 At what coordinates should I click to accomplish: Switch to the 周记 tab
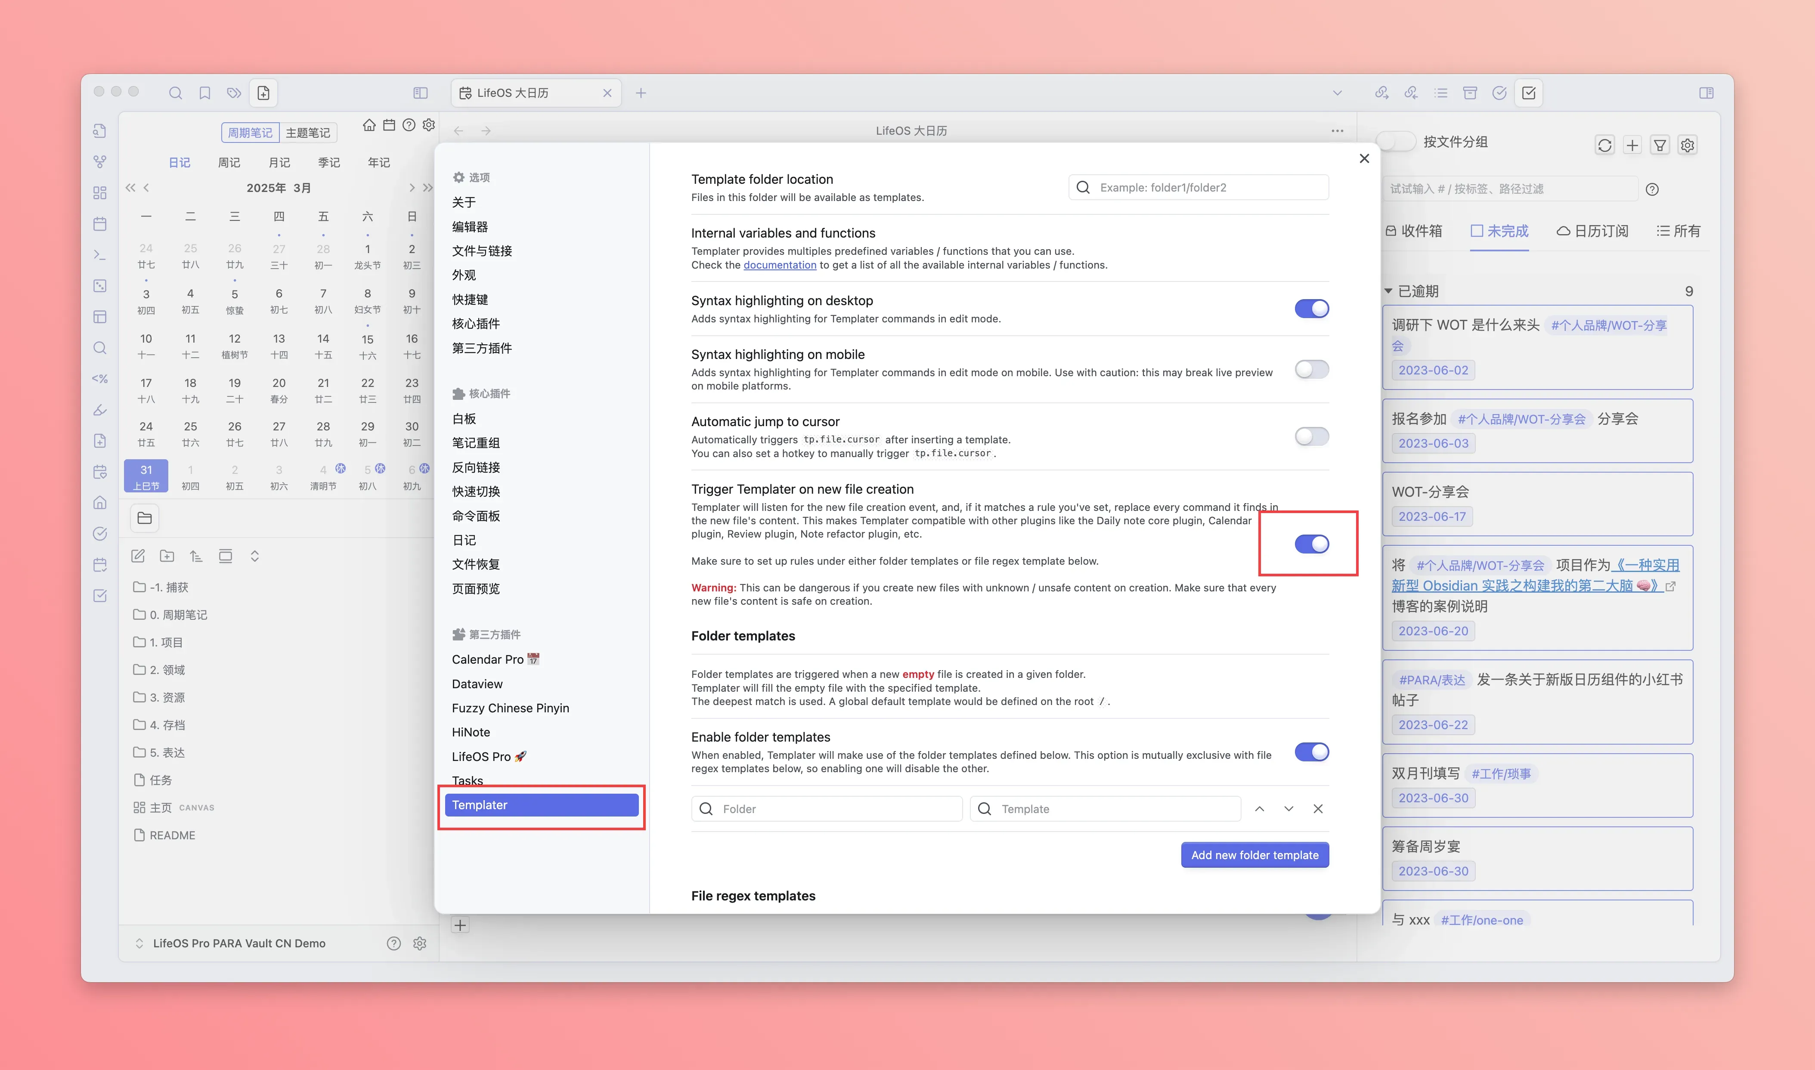[x=229, y=163]
